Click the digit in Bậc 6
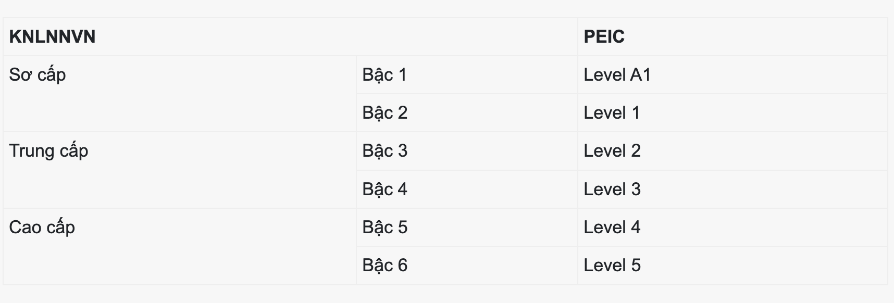The image size is (894, 303). (x=402, y=266)
